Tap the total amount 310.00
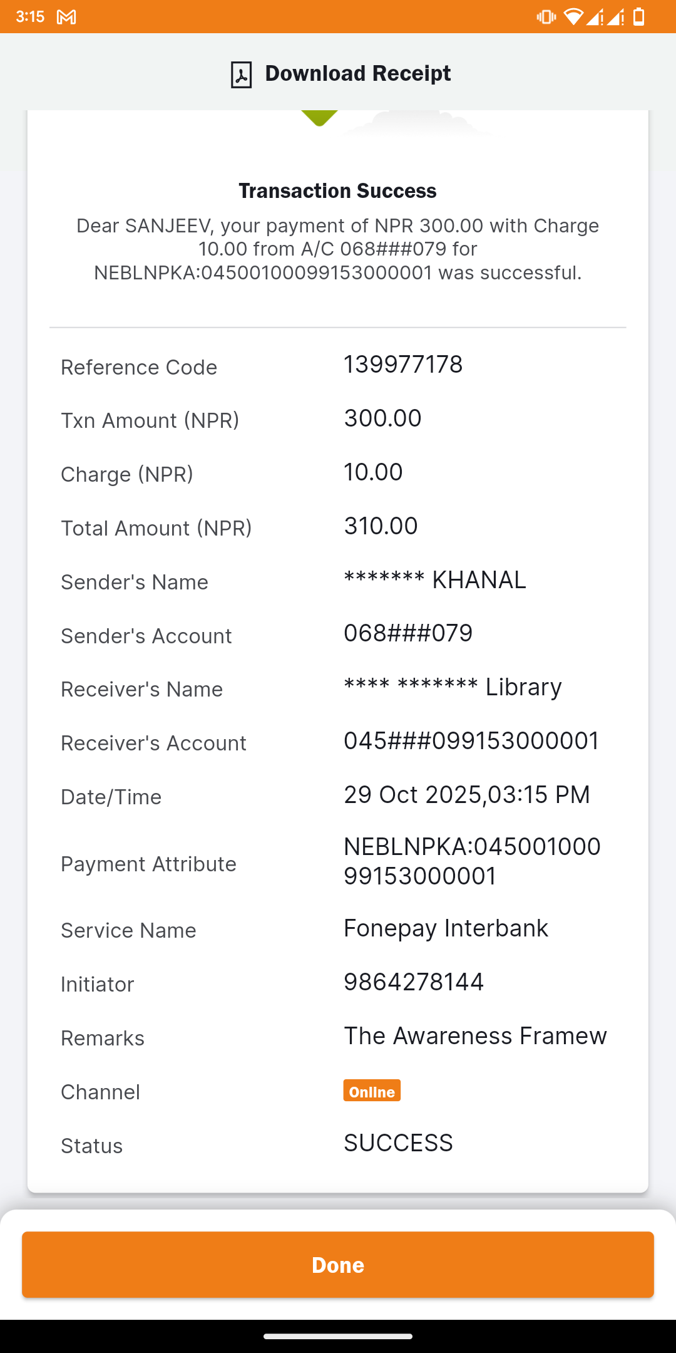 tap(381, 526)
